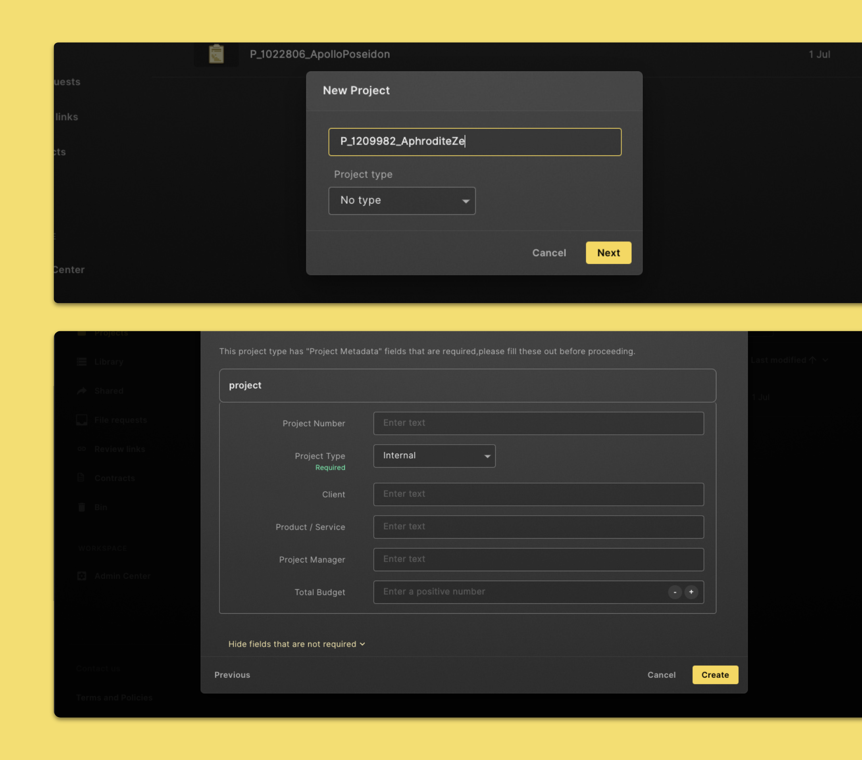
Task: Increase Total Budget with plus button
Action: point(691,592)
